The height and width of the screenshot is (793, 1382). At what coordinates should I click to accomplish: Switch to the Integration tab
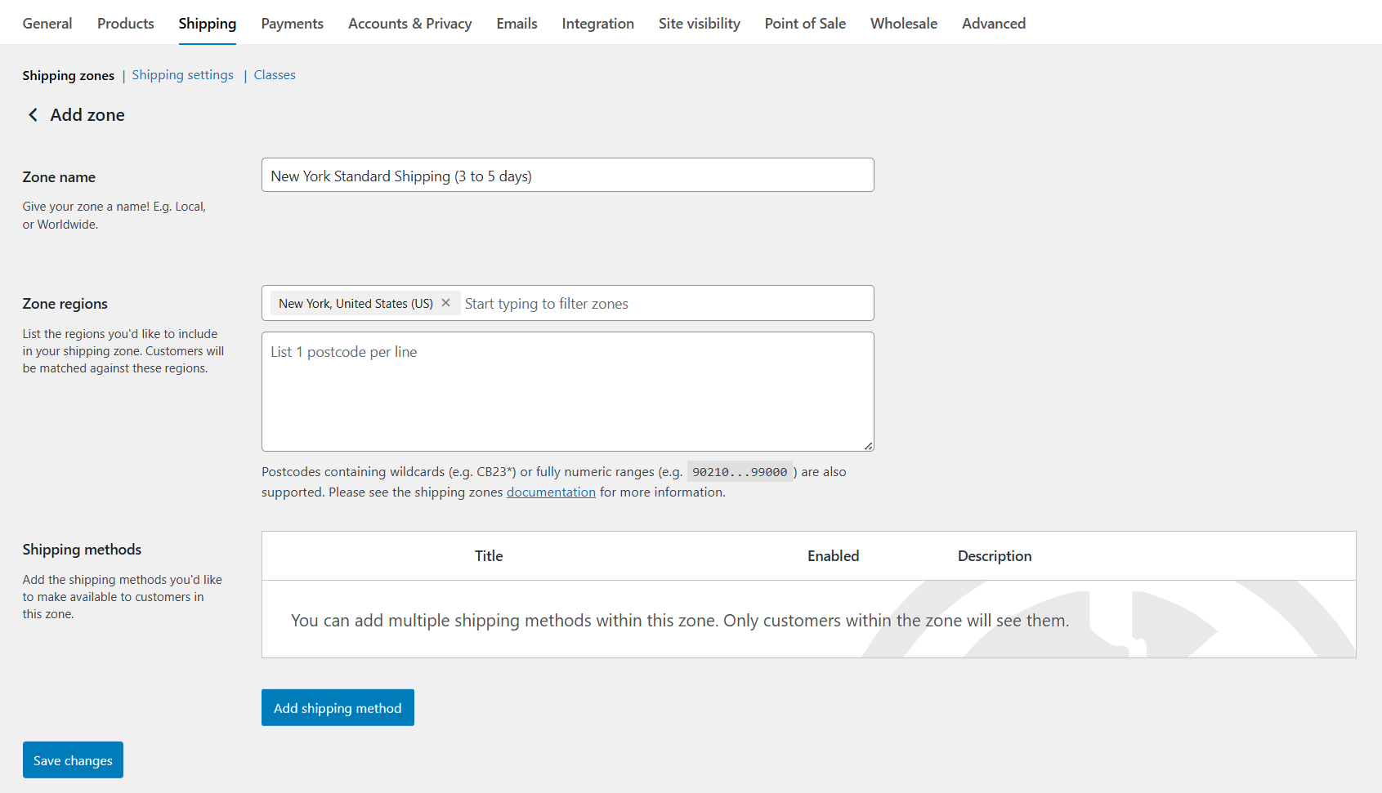597,23
